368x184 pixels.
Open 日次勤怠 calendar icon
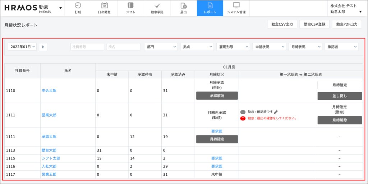coord(104,5)
